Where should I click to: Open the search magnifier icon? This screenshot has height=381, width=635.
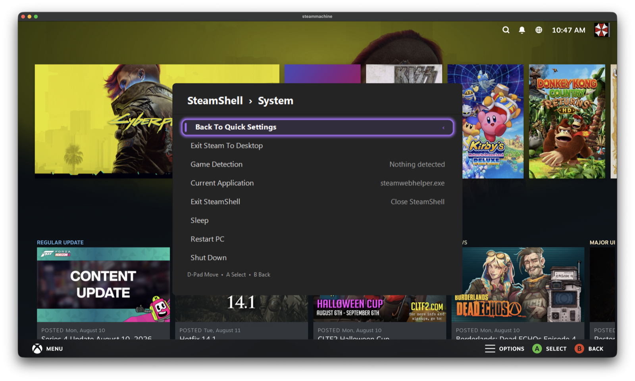[x=506, y=30]
